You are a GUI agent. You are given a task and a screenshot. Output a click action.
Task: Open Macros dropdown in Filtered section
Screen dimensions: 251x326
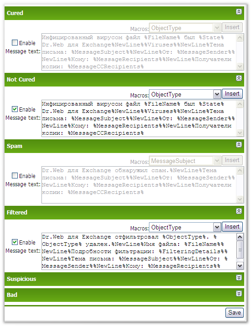185,227
